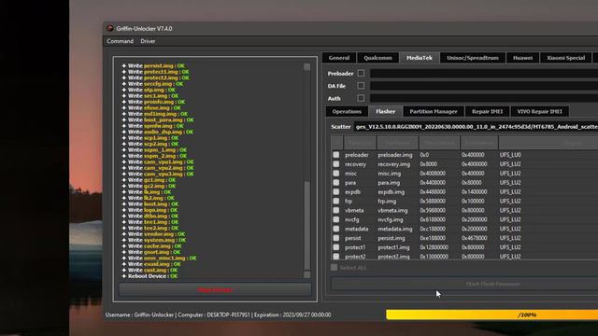Enable the Preloader checkbox
Screen dimensions: 598x336
click(361, 73)
